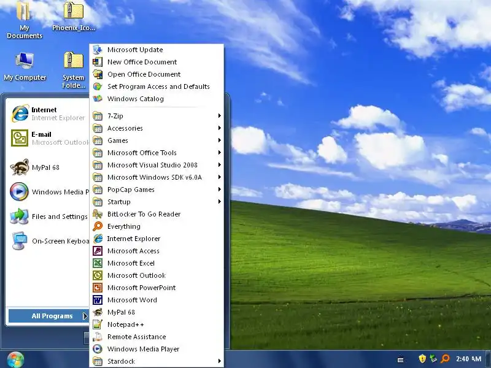Expand the PopCap Games submenu
491x368 pixels.
(157, 190)
